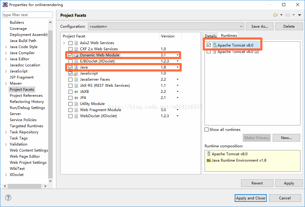Expand the Axis2 Web Services facet
Image resolution: width=305 pixels, height=207 pixels.
point(64,43)
